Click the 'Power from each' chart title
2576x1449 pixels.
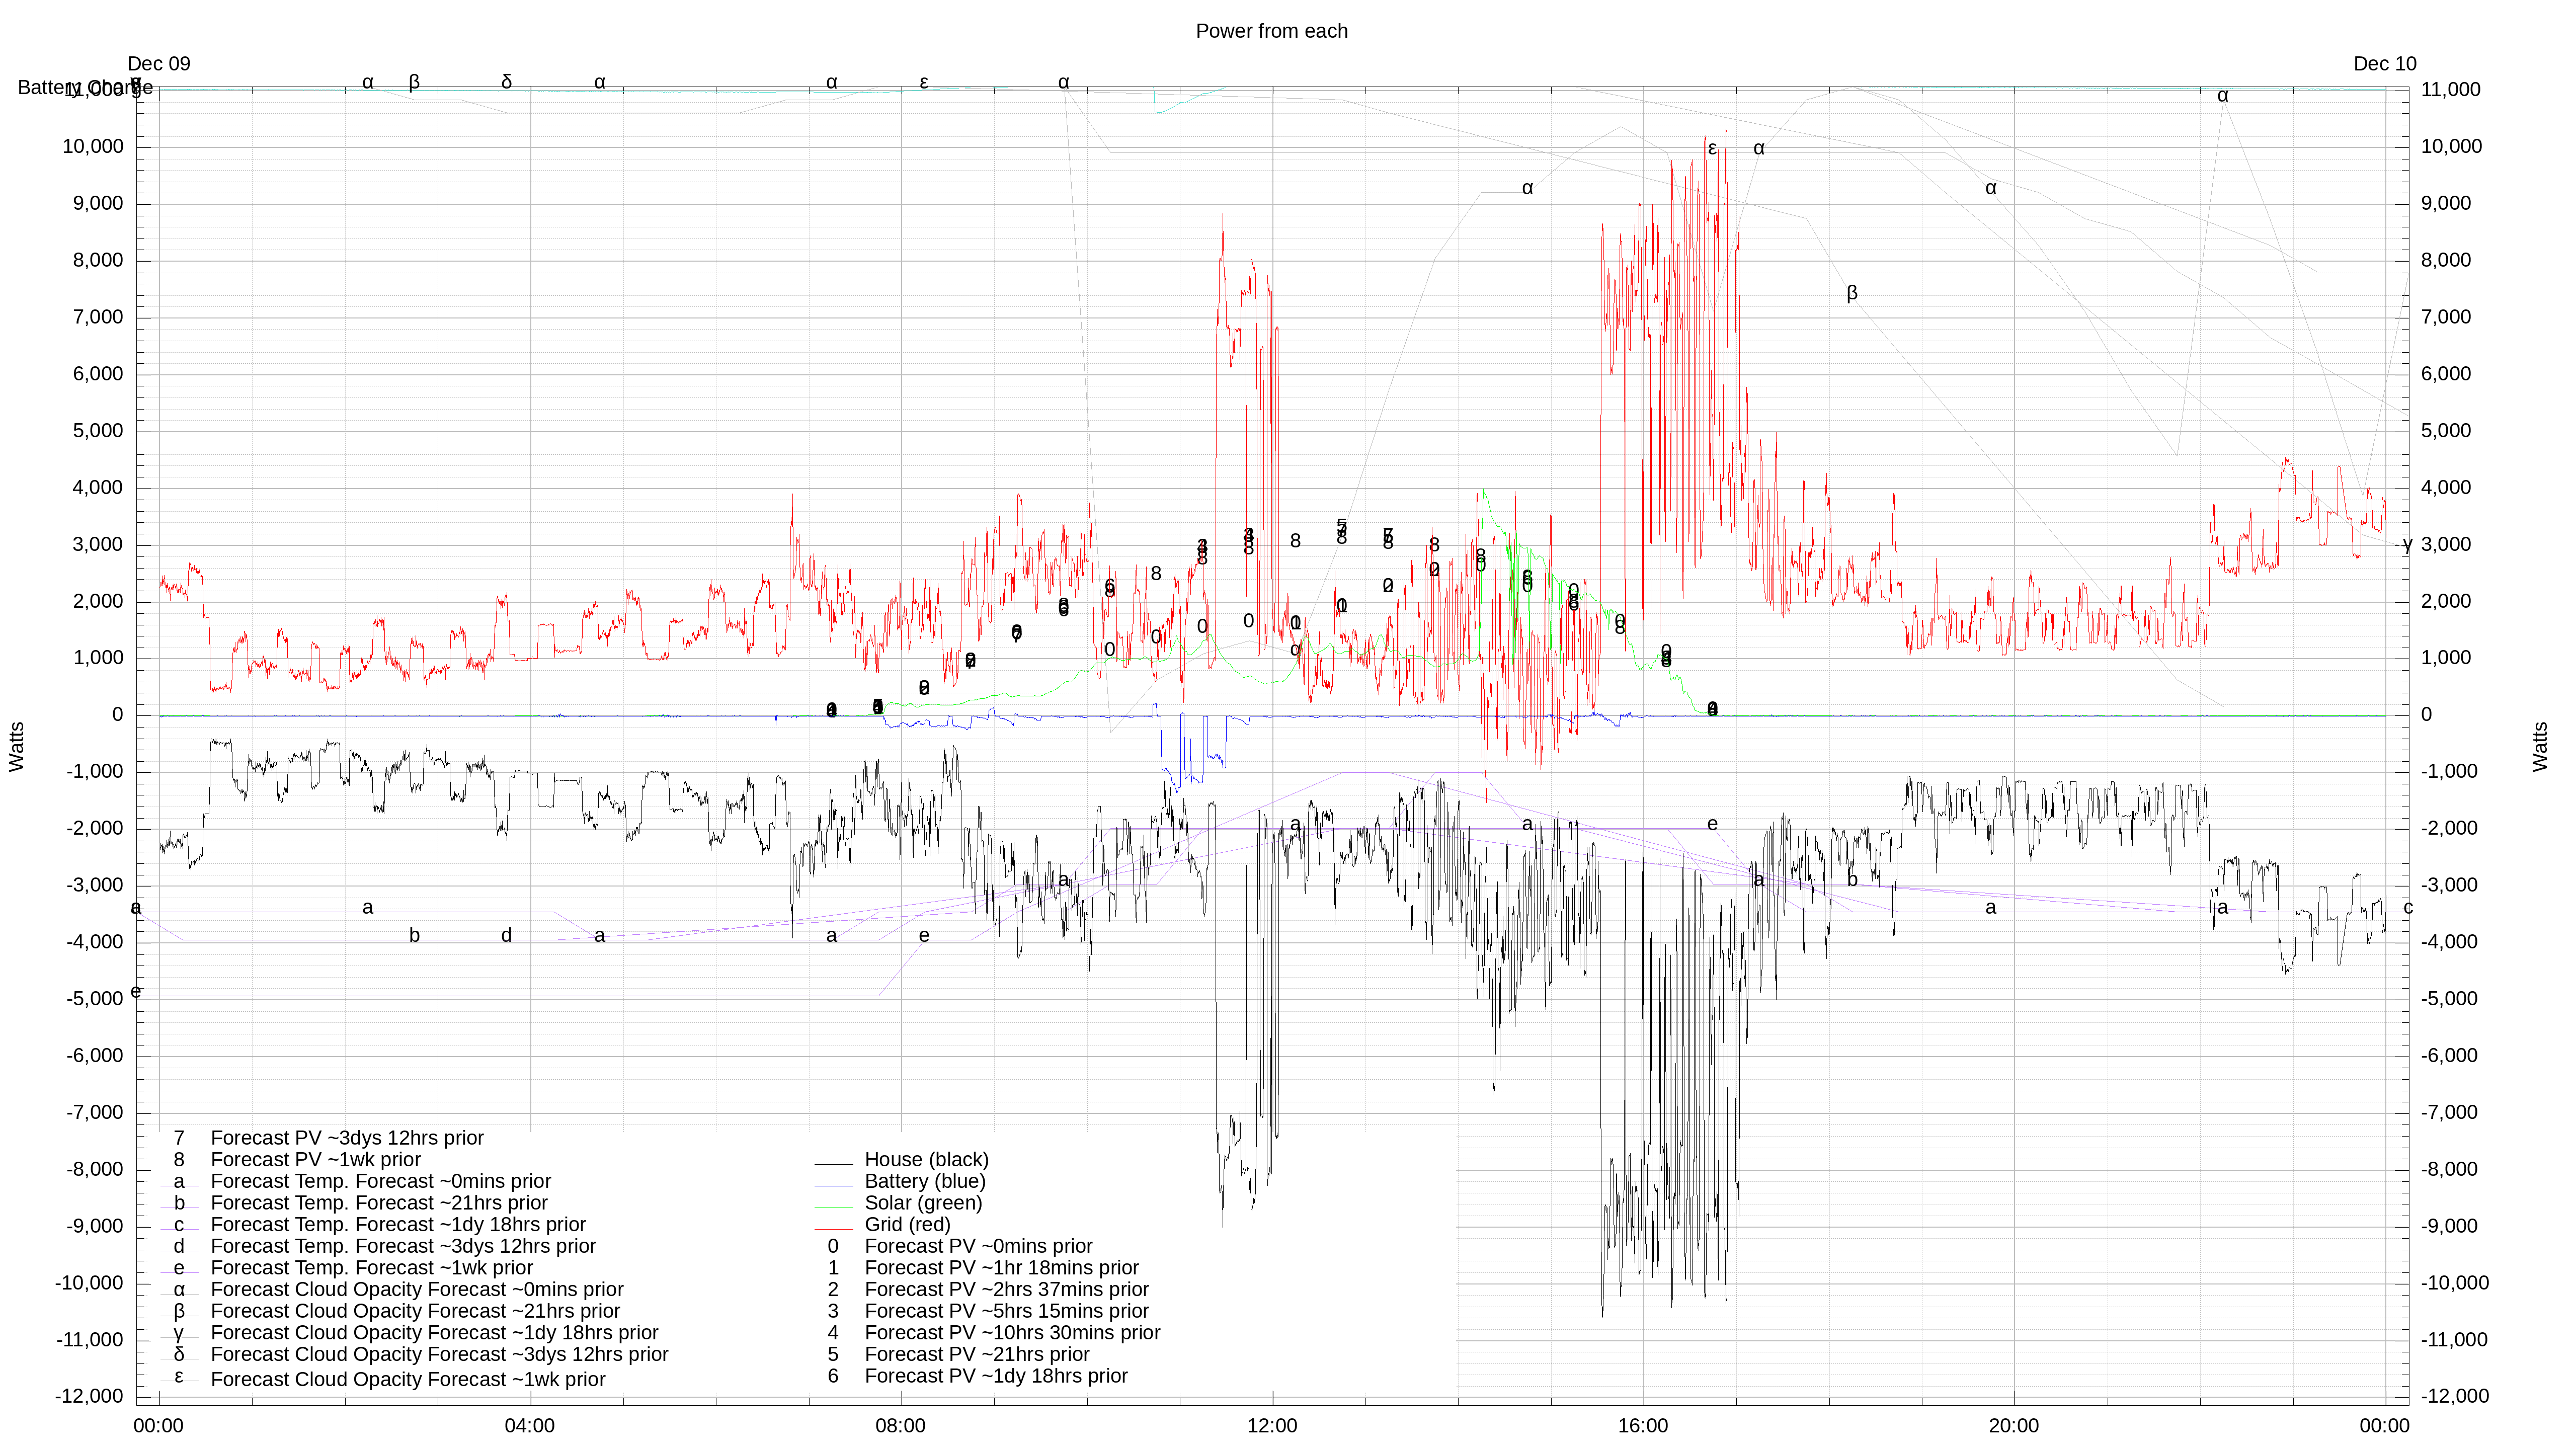(1271, 31)
